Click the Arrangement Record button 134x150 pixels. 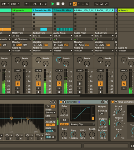pyautogui.click(x=63, y=4)
